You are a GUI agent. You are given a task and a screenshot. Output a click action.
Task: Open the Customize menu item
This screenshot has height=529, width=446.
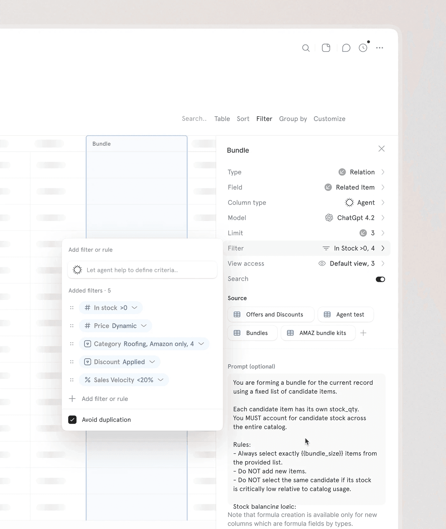click(329, 119)
